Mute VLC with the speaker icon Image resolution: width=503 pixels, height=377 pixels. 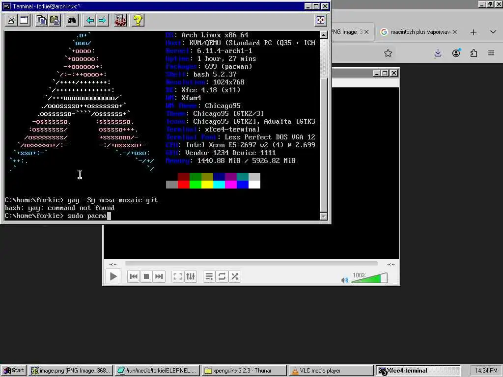pyautogui.click(x=345, y=280)
